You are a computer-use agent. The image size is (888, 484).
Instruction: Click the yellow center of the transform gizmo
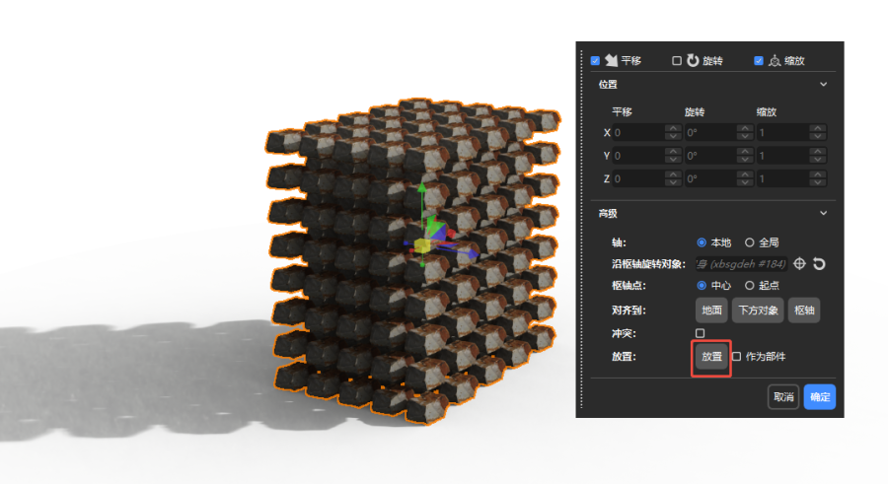click(x=422, y=246)
